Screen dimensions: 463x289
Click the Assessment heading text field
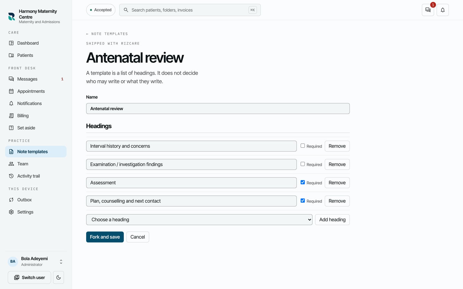(x=191, y=183)
